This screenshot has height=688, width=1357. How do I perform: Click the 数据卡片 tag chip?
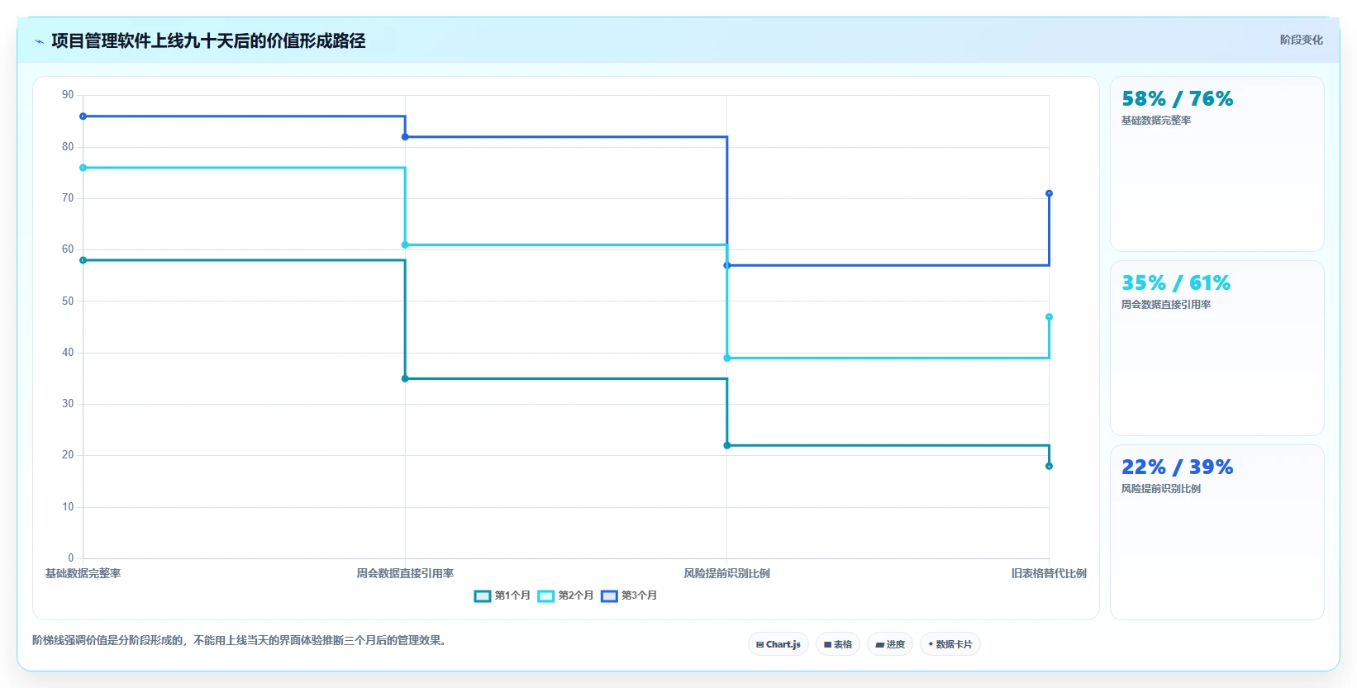point(950,644)
